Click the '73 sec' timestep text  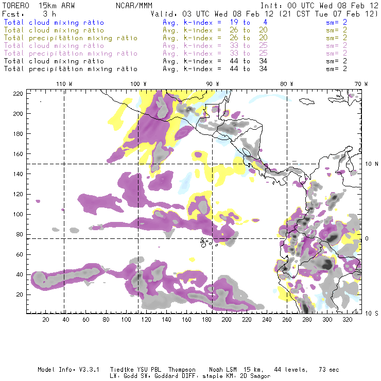click(329, 370)
